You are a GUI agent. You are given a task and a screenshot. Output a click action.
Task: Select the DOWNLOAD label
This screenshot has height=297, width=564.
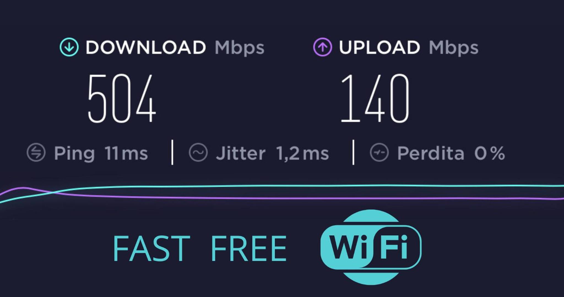click(x=146, y=47)
